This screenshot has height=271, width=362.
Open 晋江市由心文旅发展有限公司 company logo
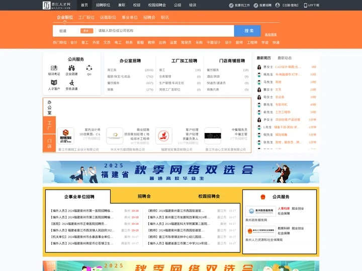(x=213, y=136)
